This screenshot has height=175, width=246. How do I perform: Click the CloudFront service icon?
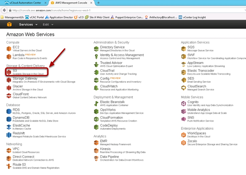coord(9,96)
